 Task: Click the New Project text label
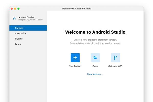[75, 66]
